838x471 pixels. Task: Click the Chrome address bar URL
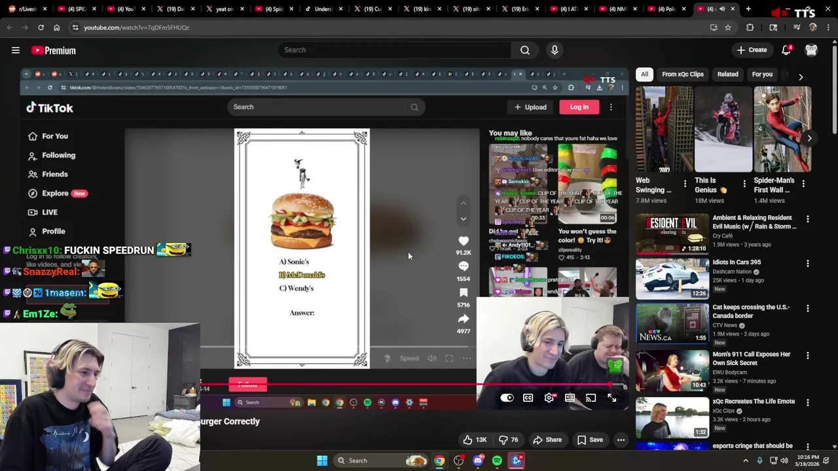pos(137,27)
